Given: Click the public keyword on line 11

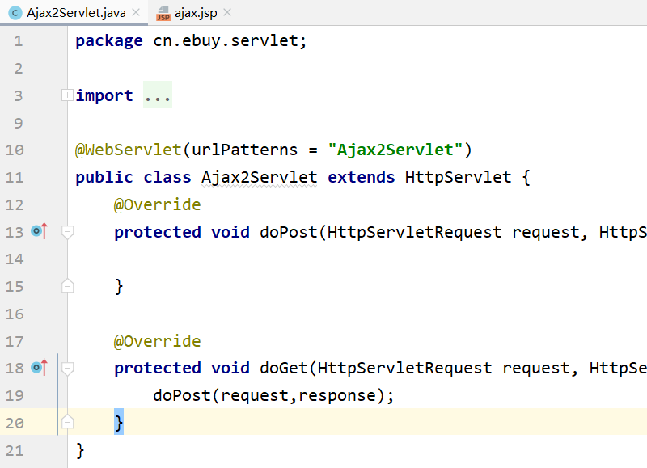Looking at the screenshot, I should click(104, 178).
